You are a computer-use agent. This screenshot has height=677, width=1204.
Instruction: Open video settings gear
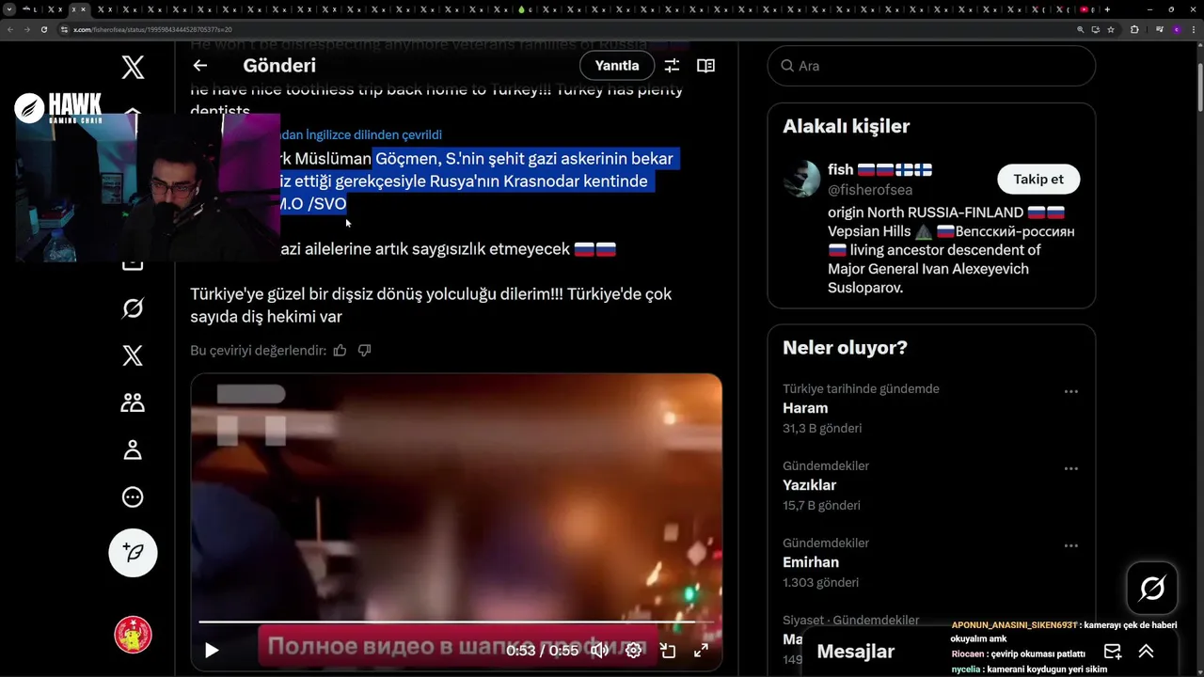tap(634, 650)
